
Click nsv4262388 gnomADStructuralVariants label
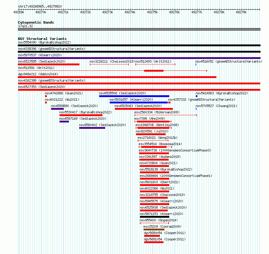[52, 80]
